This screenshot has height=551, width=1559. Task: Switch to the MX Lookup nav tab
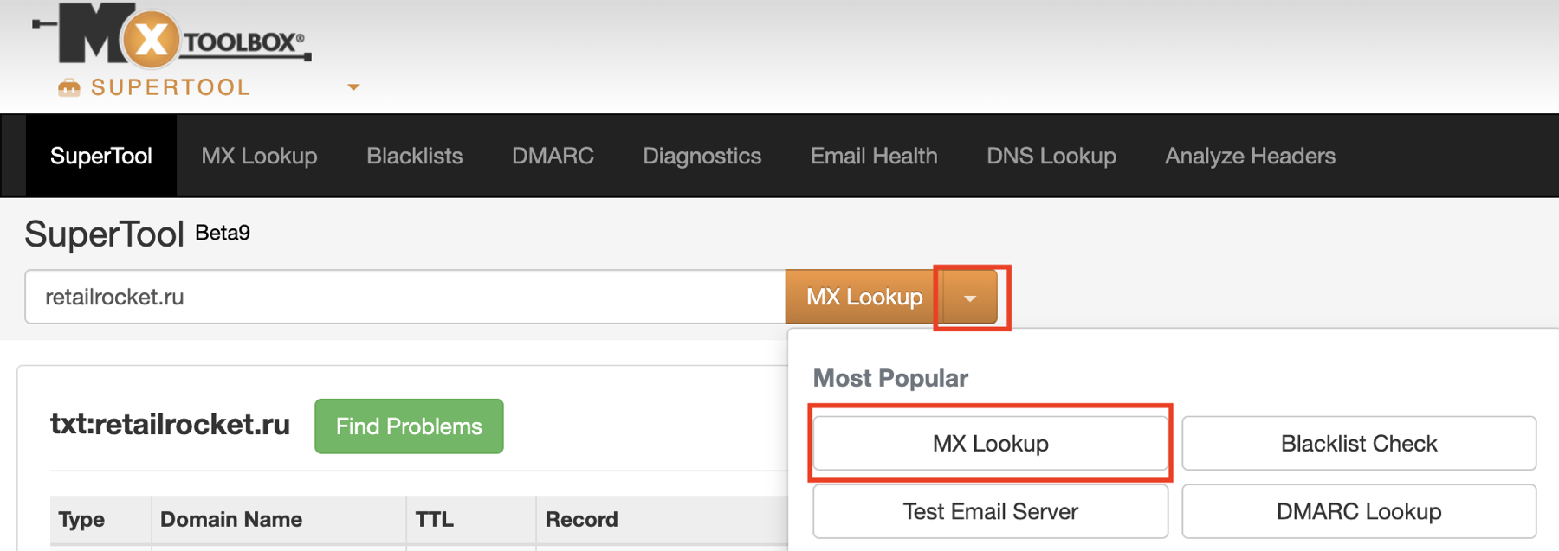(x=259, y=156)
